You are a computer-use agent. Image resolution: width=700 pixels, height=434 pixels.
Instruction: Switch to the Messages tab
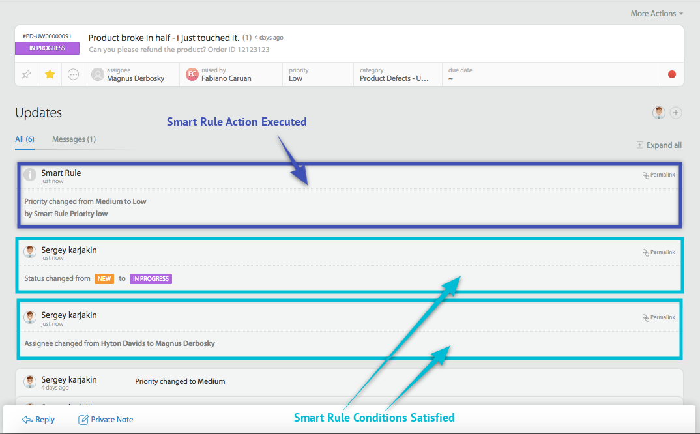pyautogui.click(x=73, y=139)
